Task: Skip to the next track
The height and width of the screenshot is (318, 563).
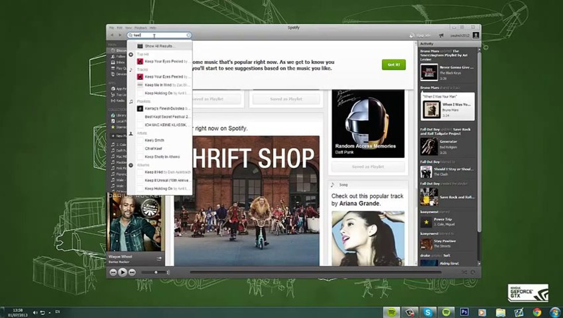Action: 132,273
